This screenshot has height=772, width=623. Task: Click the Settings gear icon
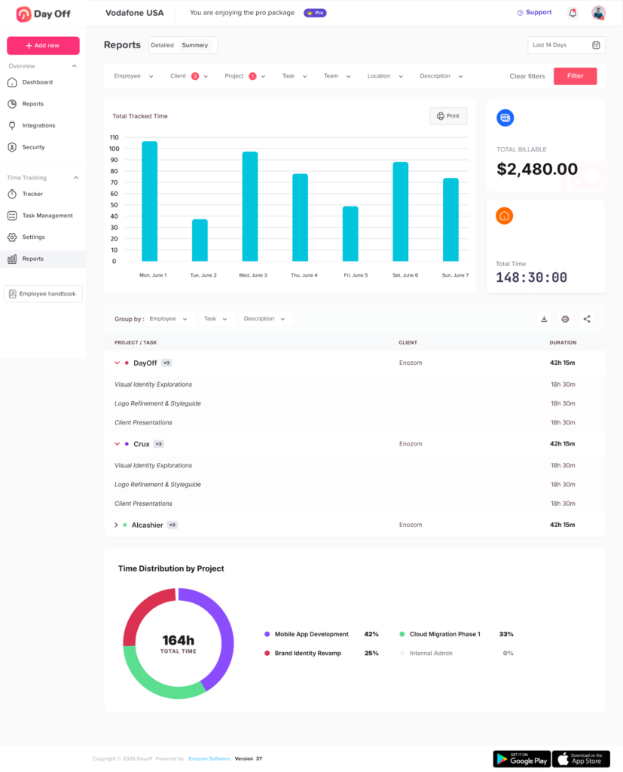click(x=12, y=237)
